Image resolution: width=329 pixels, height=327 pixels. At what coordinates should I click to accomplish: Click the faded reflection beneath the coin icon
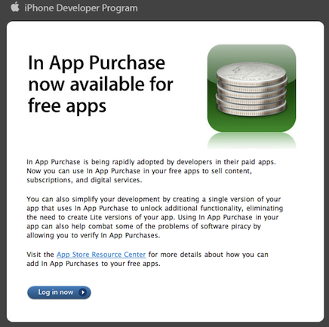coord(251,141)
